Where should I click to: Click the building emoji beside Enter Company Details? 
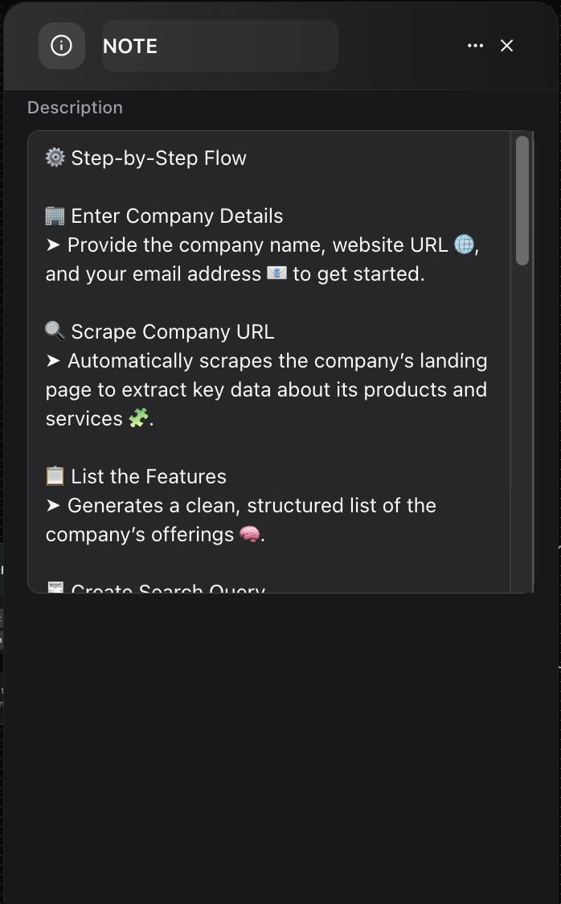54,215
